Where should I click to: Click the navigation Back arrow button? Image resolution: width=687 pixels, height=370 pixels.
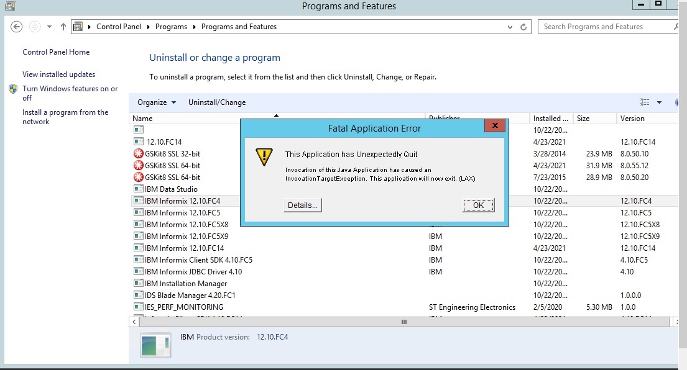click(17, 27)
